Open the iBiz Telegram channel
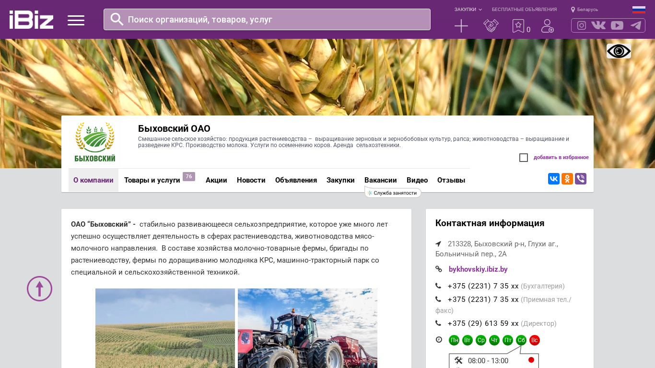Viewport: 655px width, 368px height. [636, 25]
